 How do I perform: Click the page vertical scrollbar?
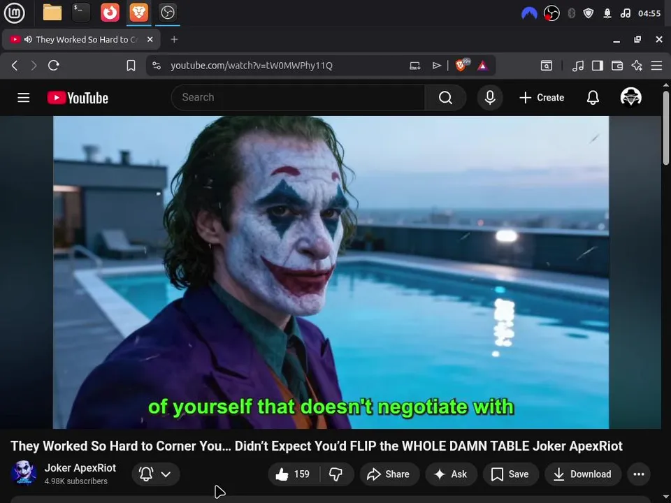(x=666, y=127)
